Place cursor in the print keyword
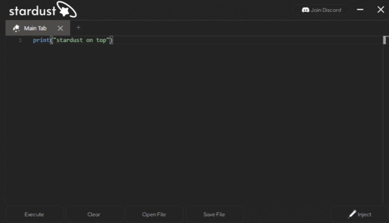The height and width of the screenshot is (223, 389). pyautogui.click(x=41, y=40)
